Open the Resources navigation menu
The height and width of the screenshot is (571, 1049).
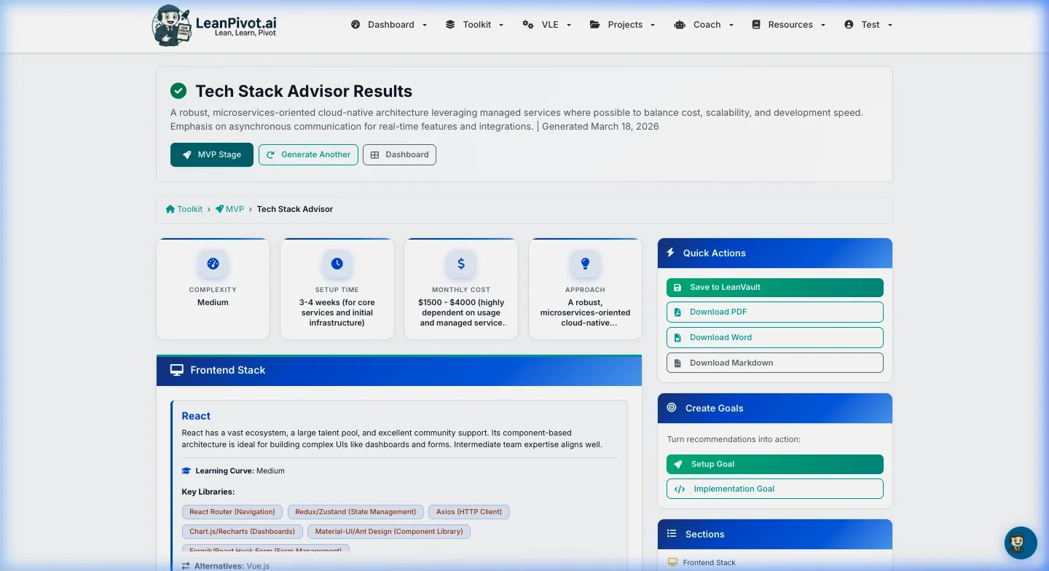[x=789, y=25]
